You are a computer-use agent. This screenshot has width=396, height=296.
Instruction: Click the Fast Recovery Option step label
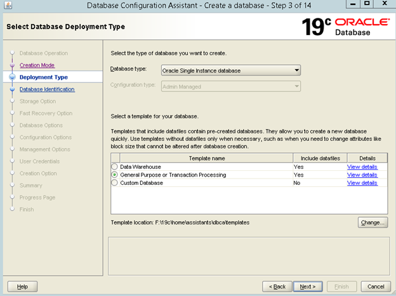46,113
